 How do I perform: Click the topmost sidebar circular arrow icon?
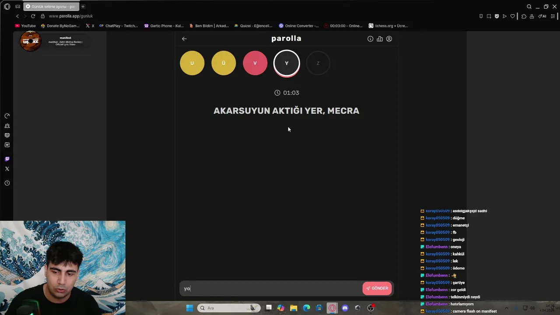(7, 116)
